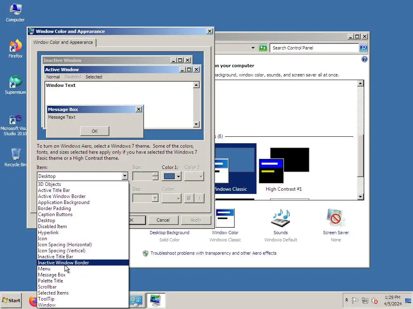413x309 pixels.
Task: Select the Recycle Bin icon
Action: 15,157
